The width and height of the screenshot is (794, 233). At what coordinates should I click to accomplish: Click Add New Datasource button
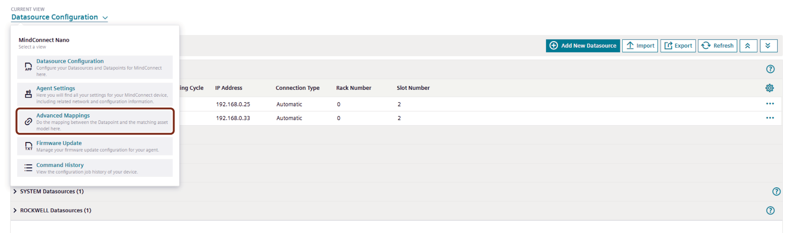(x=583, y=46)
